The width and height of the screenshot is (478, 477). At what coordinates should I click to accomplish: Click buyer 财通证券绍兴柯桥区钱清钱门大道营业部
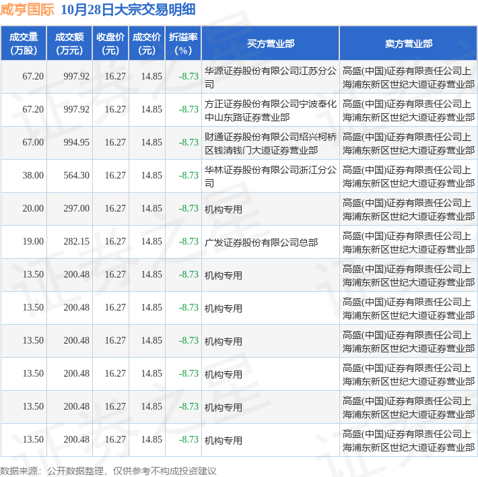[271, 144]
